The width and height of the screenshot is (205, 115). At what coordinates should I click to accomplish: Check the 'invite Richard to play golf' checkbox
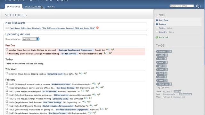coord(7,50)
